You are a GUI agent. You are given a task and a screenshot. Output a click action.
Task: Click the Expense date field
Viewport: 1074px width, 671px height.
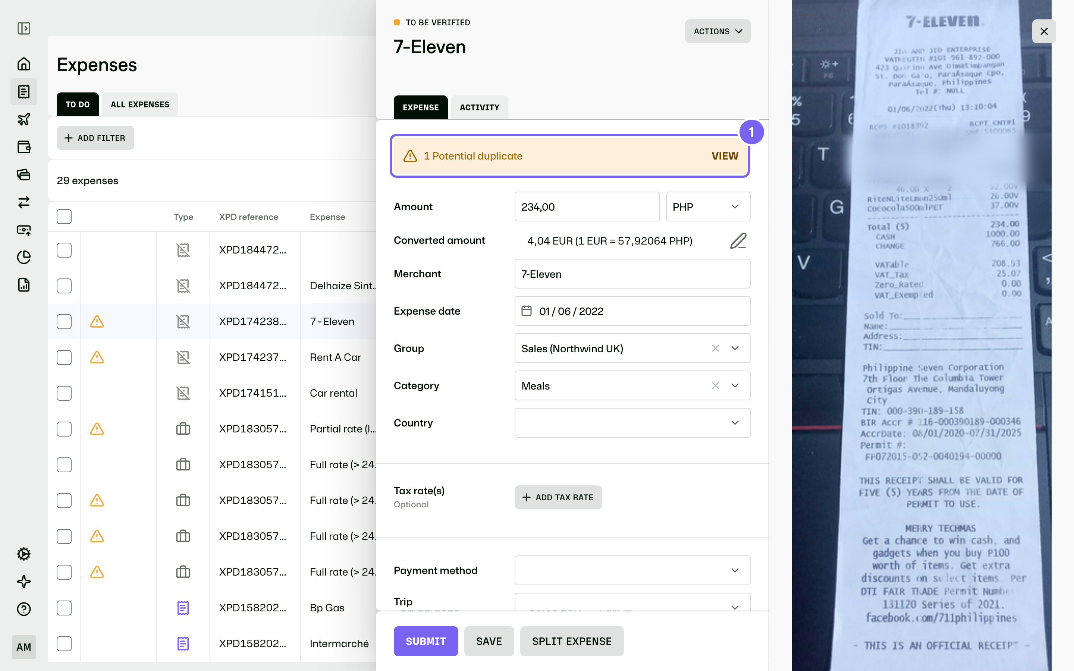coord(632,311)
